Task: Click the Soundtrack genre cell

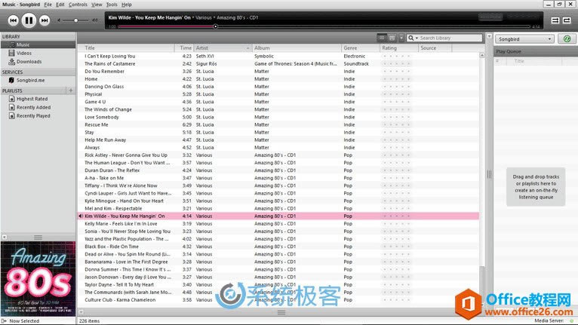Action: pyautogui.click(x=356, y=64)
